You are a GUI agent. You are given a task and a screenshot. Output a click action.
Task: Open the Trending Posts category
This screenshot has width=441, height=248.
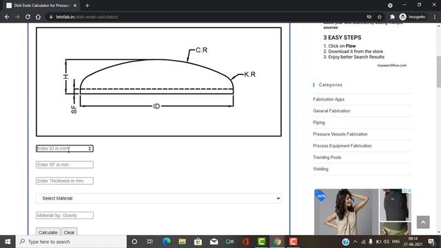coord(327,157)
